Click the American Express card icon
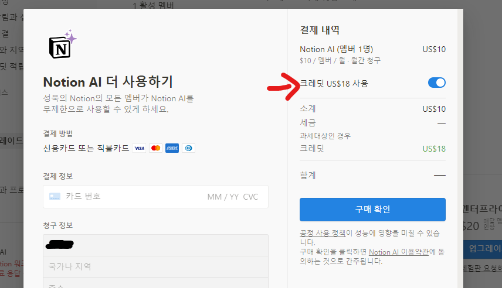The height and width of the screenshot is (288, 502). pos(172,148)
